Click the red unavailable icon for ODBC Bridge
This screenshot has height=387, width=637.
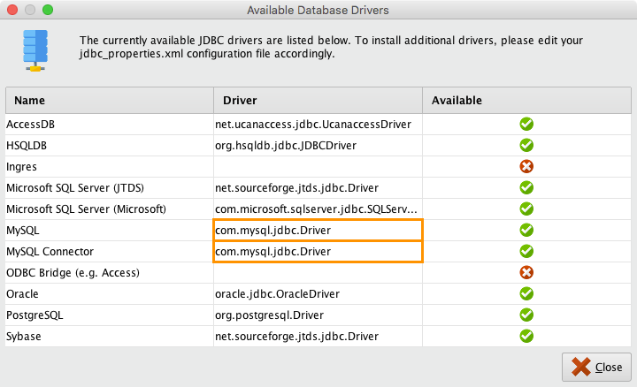(x=526, y=272)
